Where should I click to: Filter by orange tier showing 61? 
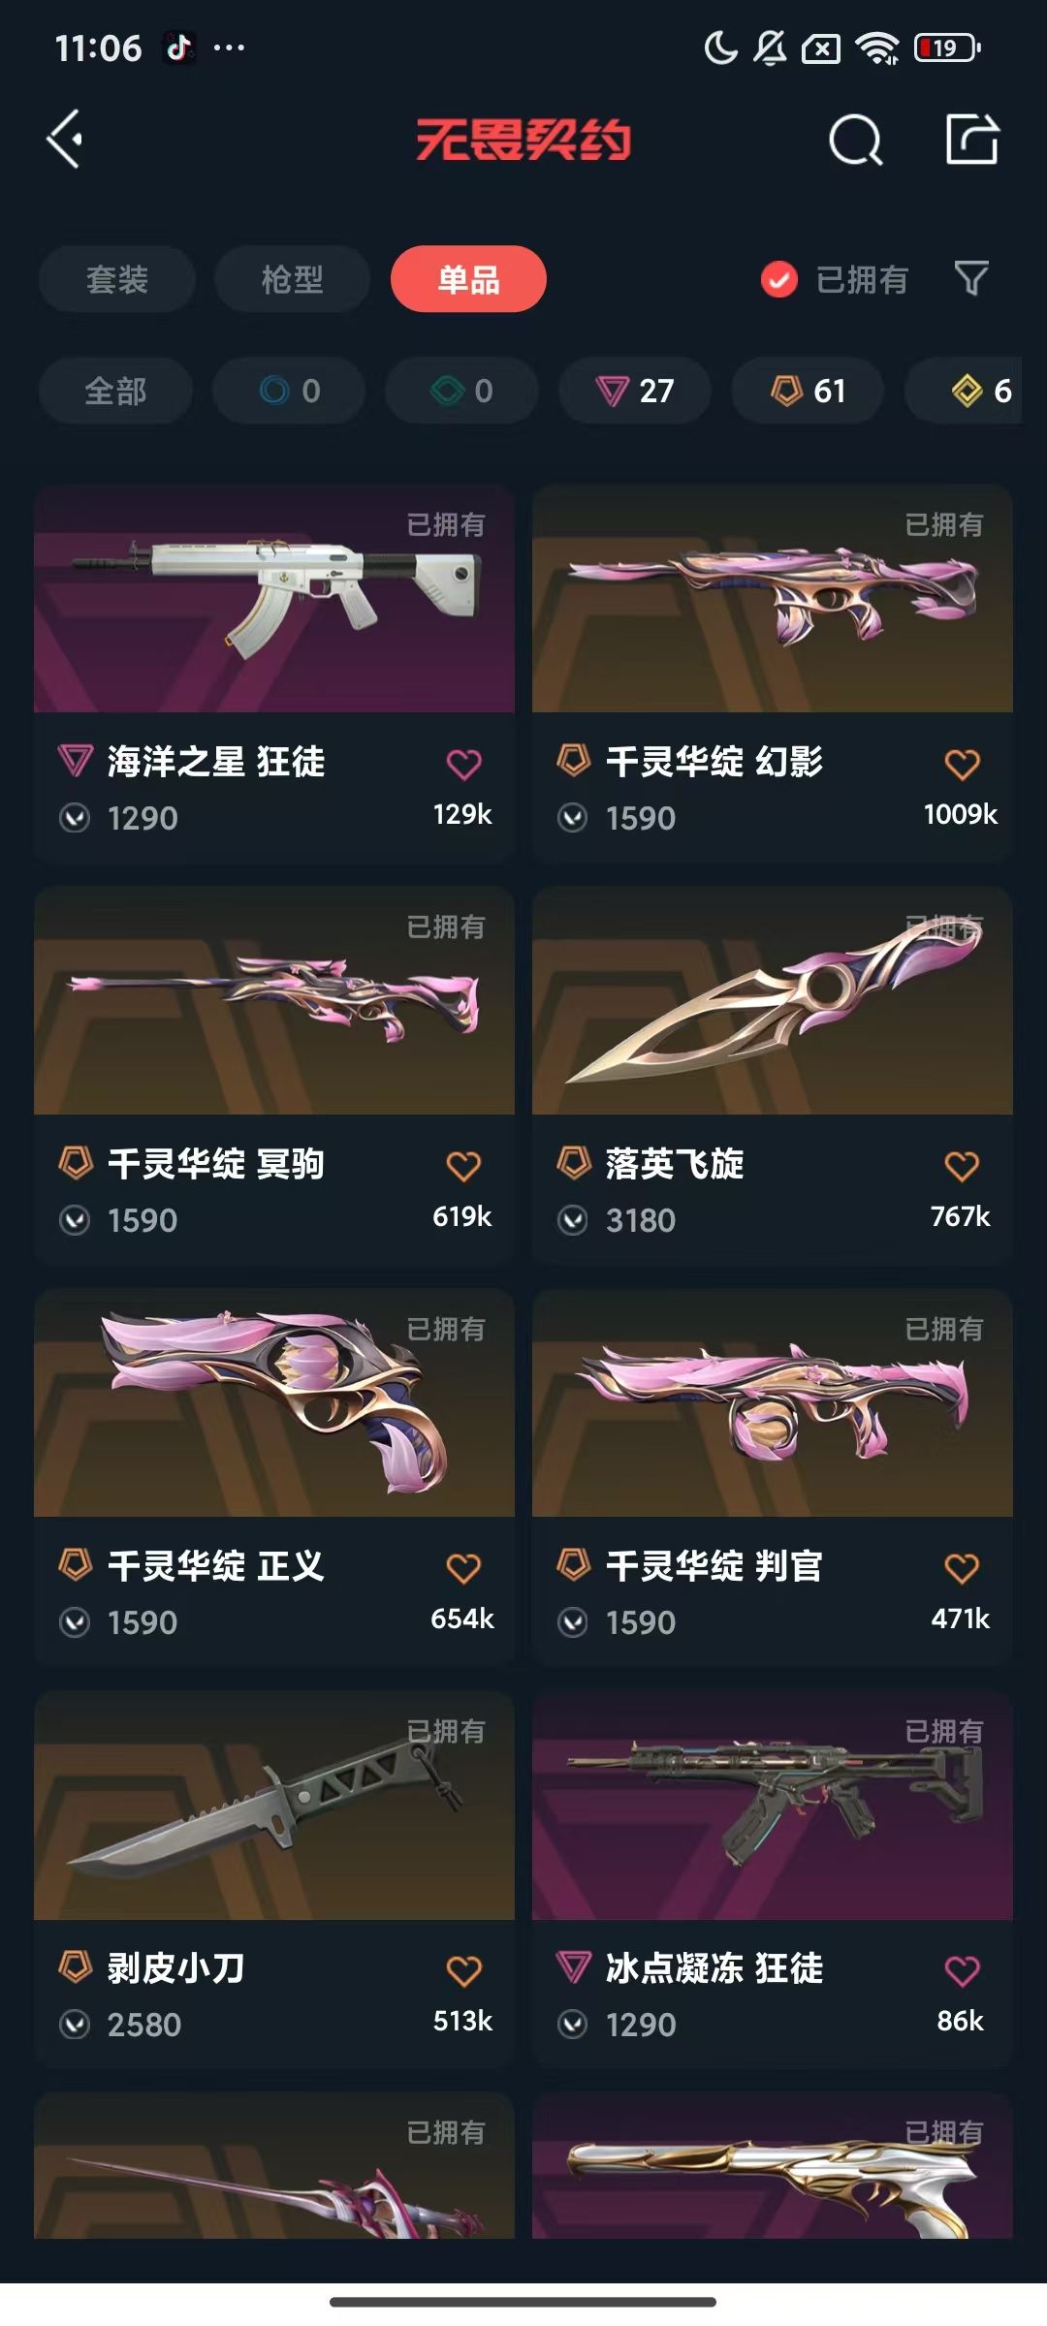808,391
